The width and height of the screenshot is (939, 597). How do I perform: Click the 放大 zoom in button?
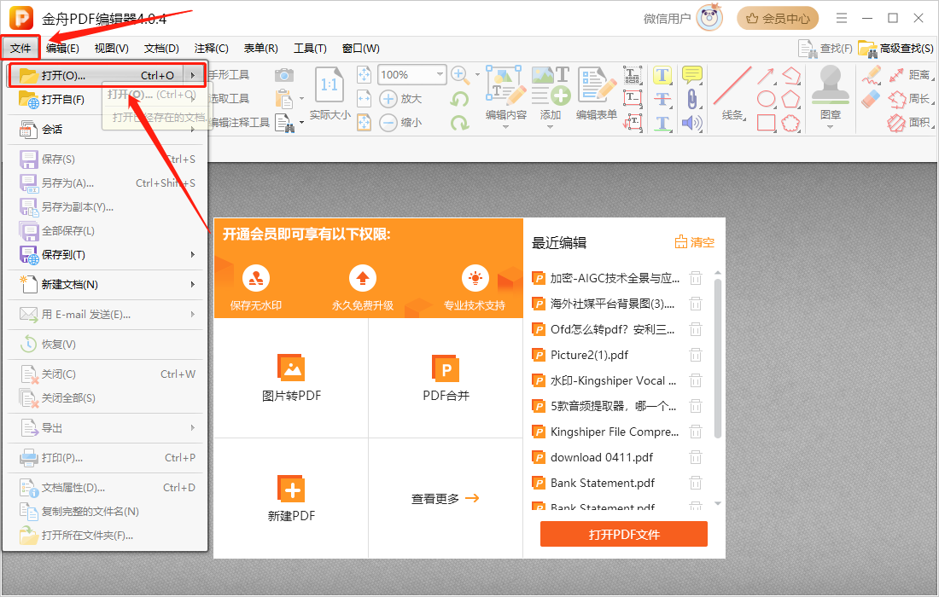(x=400, y=99)
